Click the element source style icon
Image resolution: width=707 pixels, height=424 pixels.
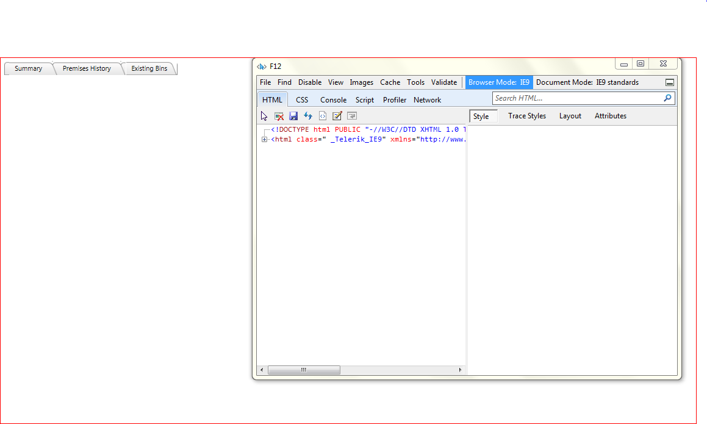[x=323, y=116]
